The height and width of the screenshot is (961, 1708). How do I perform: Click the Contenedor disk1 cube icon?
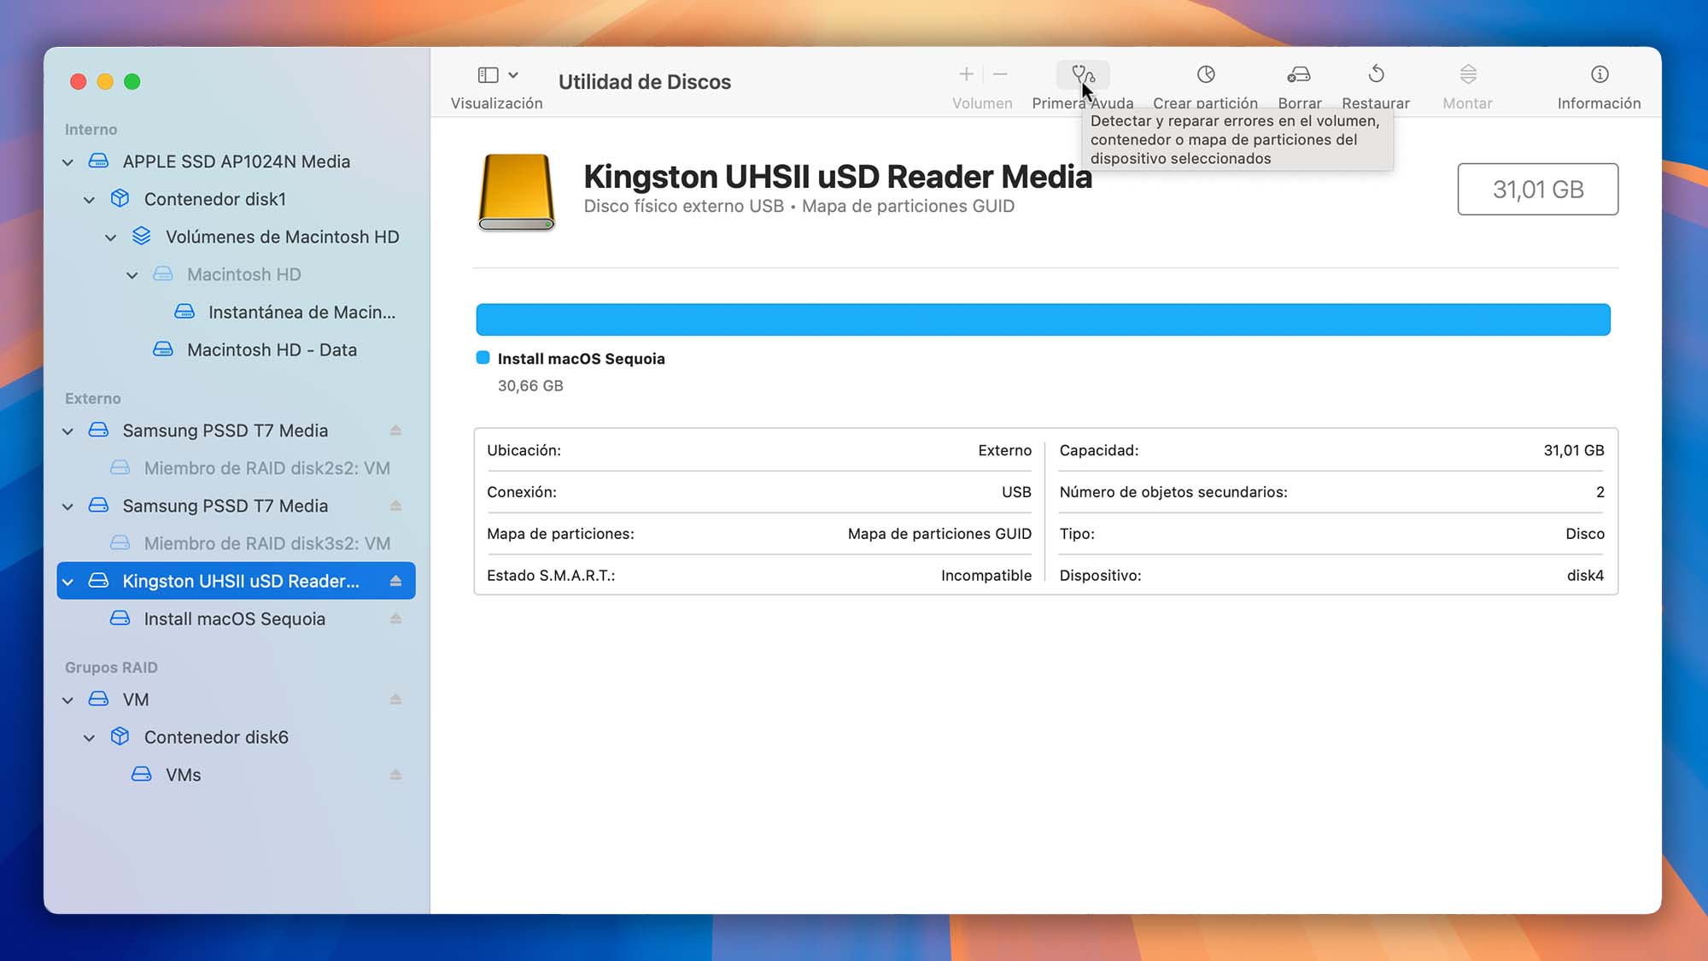click(120, 199)
